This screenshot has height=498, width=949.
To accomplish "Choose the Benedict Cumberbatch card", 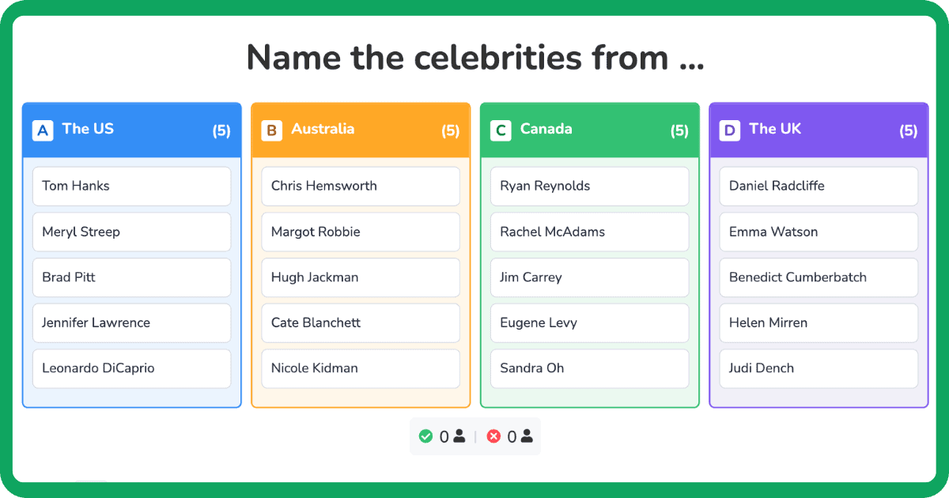I will pos(819,277).
